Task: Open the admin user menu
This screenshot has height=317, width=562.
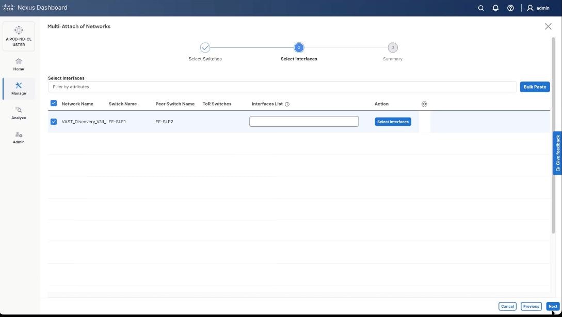Action: [537, 7]
